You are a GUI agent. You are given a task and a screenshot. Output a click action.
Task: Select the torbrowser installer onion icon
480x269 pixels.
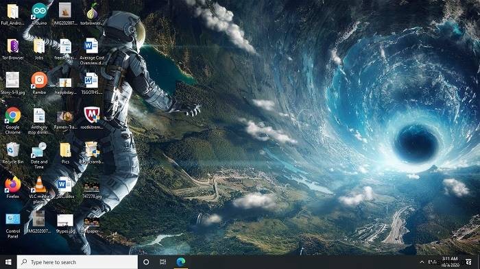(92, 12)
